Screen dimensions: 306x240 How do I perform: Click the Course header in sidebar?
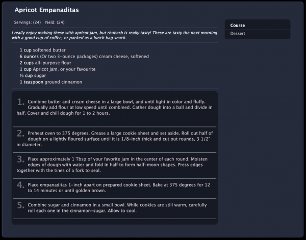tap(238, 25)
